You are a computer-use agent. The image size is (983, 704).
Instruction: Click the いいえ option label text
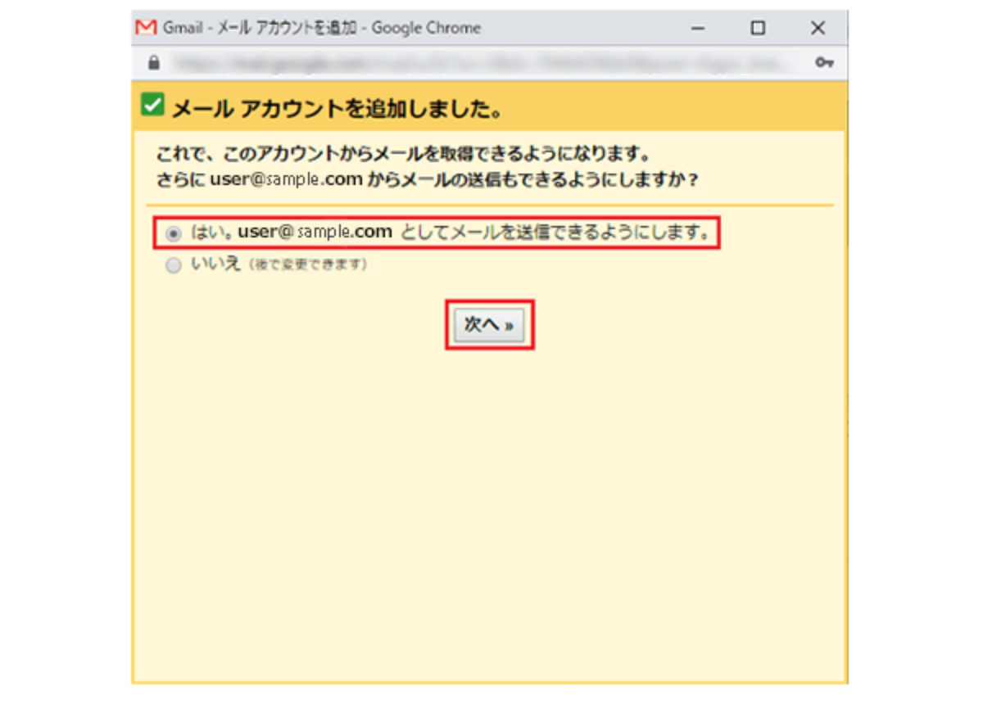coord(215,264)
